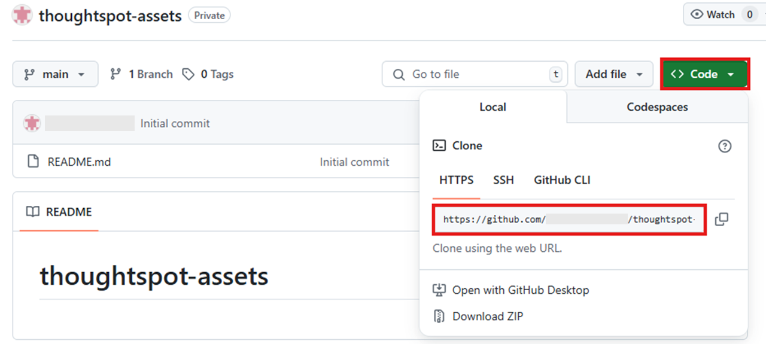Open the Add file dropdown
This screenshot has width=766, height=344.
(614, 74)
